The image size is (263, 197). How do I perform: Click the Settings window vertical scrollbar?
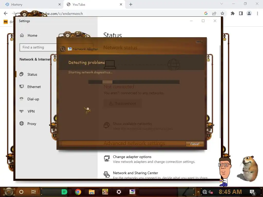point(220,92)
